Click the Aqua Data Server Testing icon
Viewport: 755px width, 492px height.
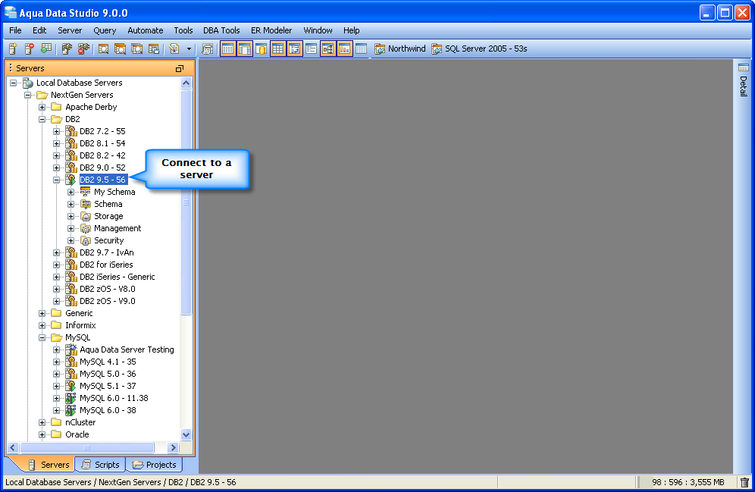71,349
